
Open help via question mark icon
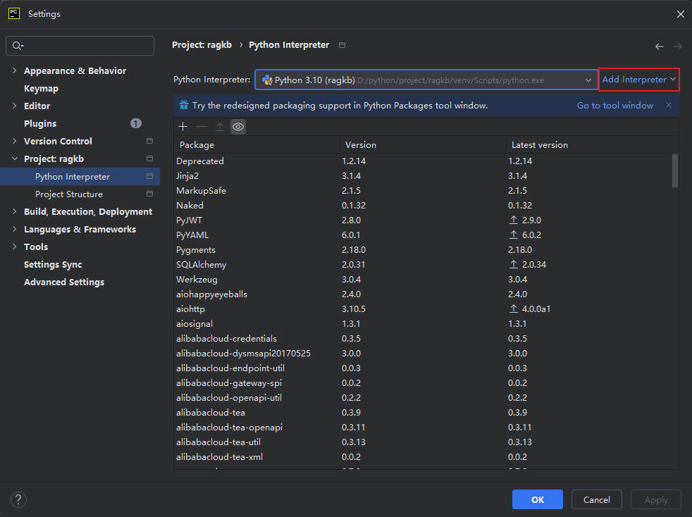coord(18,499)
